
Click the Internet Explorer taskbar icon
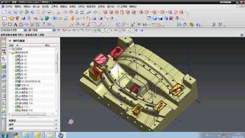point(27,135)
